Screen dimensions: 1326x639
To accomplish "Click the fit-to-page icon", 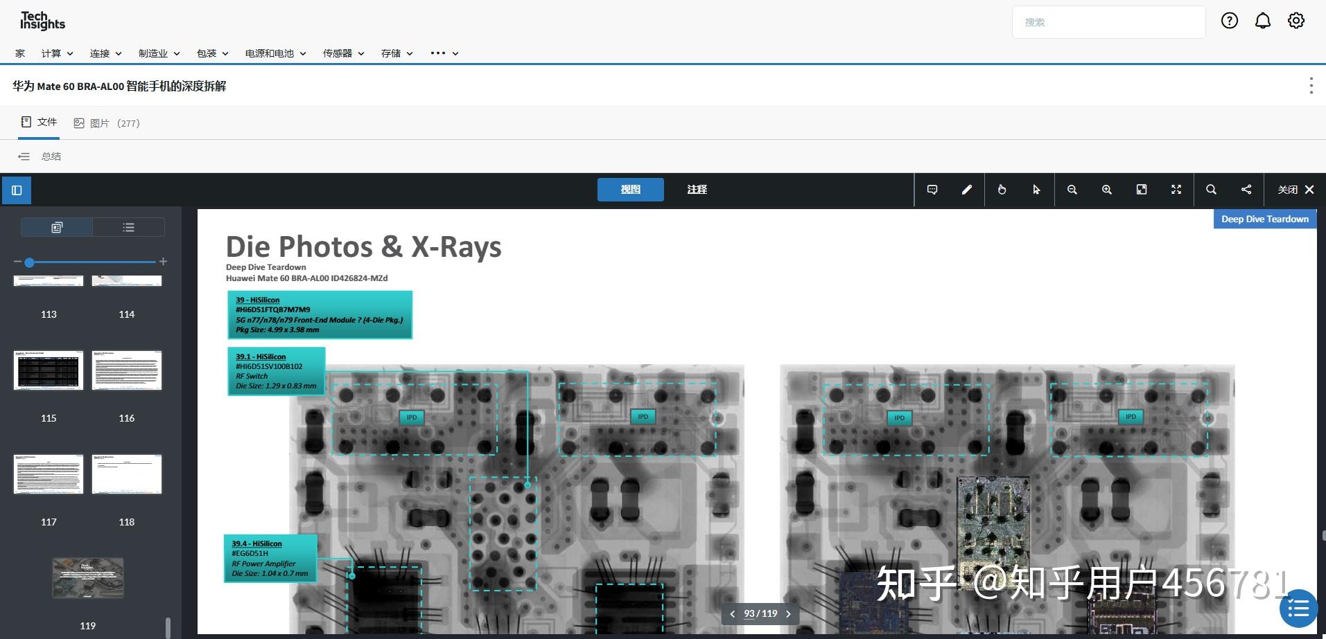I will click(x=1142, y=190).
